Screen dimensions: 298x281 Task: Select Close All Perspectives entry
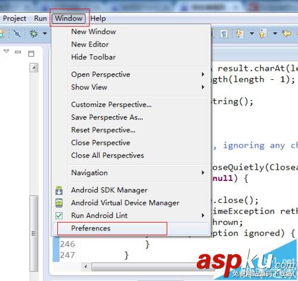pos(131,155)
